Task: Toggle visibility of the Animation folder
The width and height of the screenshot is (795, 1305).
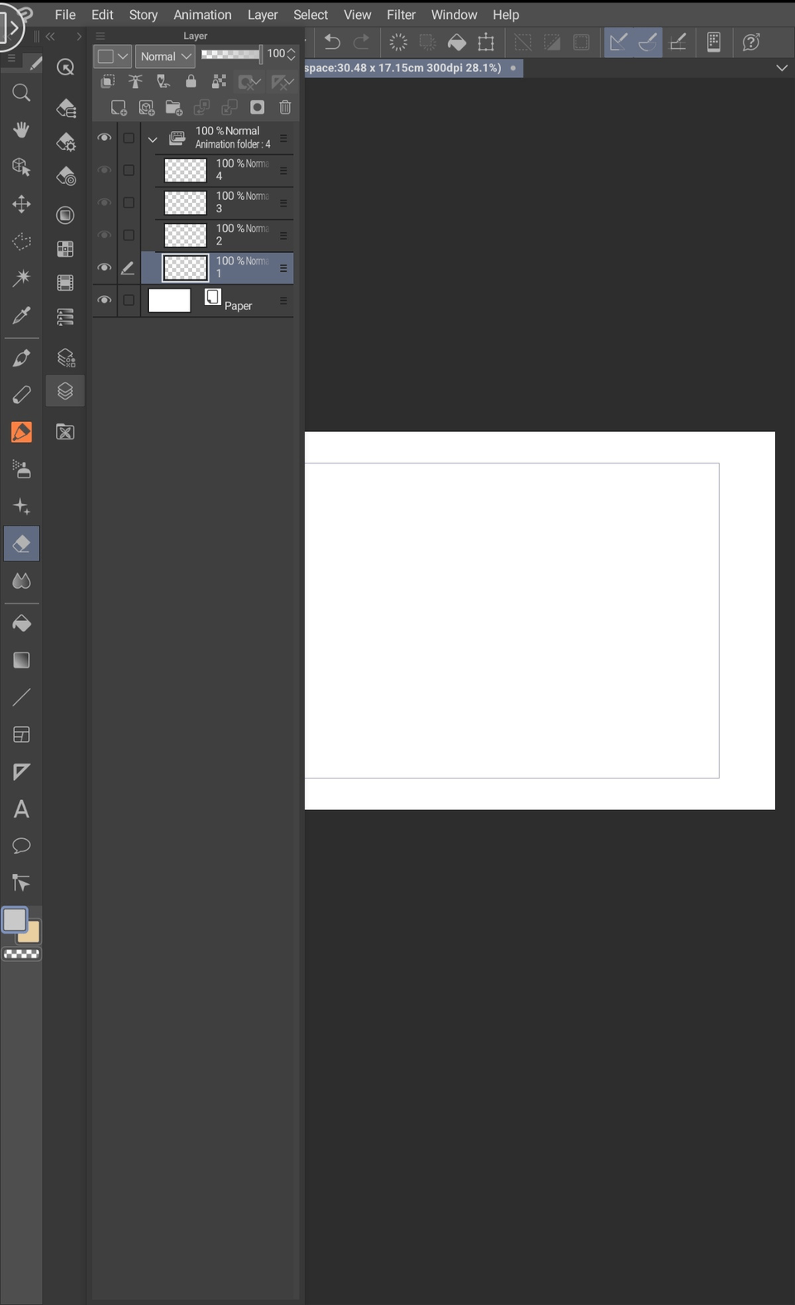Action: pos(104,138)
